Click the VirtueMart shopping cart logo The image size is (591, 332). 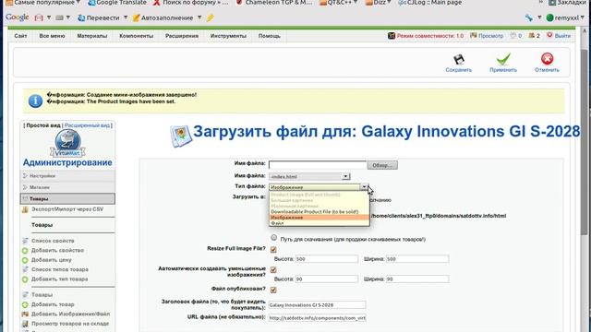pos(67,143)
